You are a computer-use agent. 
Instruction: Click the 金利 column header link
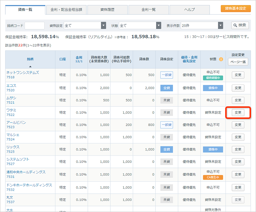coord(79,57)
